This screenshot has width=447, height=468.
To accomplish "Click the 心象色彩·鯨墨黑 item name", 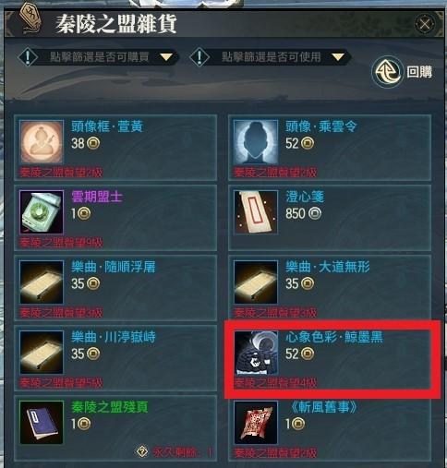I will (x=334, y=337).
